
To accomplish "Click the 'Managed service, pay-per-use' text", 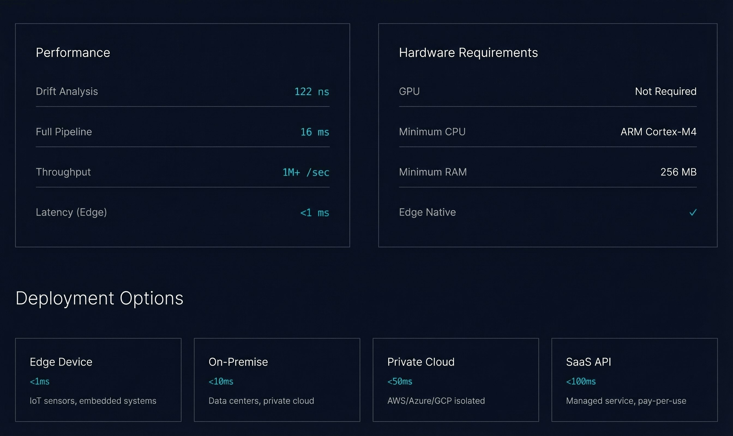I will (626, 401).
